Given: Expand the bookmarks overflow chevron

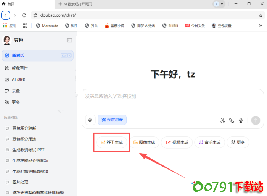Looking at the screenshot, I should tap(260, 26).
